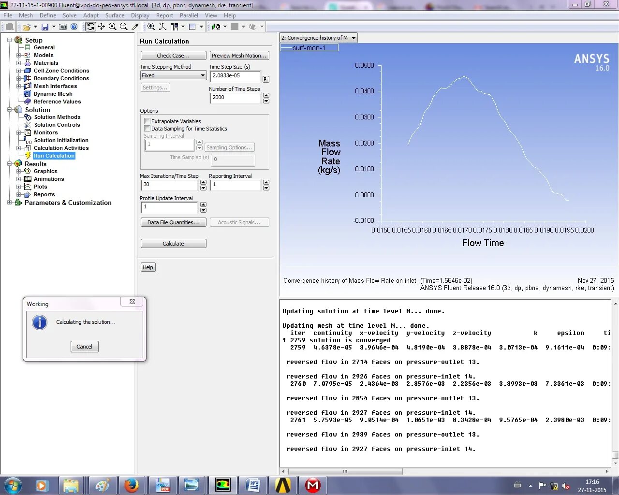Screen dimensions: 619x495
Task: Expand the Monitors tree node
Action: click(x=19, y=132)
